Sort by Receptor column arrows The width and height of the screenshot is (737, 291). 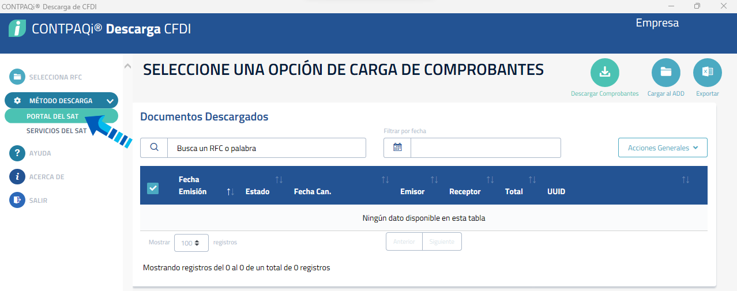[x=490, y=180]
